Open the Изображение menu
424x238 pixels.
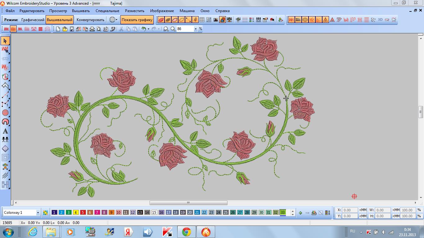tap(162, 11)
